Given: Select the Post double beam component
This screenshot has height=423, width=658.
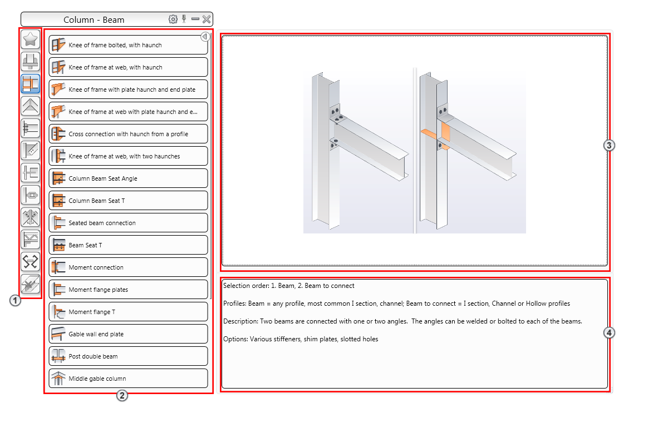Looking at the screenshot, I should point(128,356).
